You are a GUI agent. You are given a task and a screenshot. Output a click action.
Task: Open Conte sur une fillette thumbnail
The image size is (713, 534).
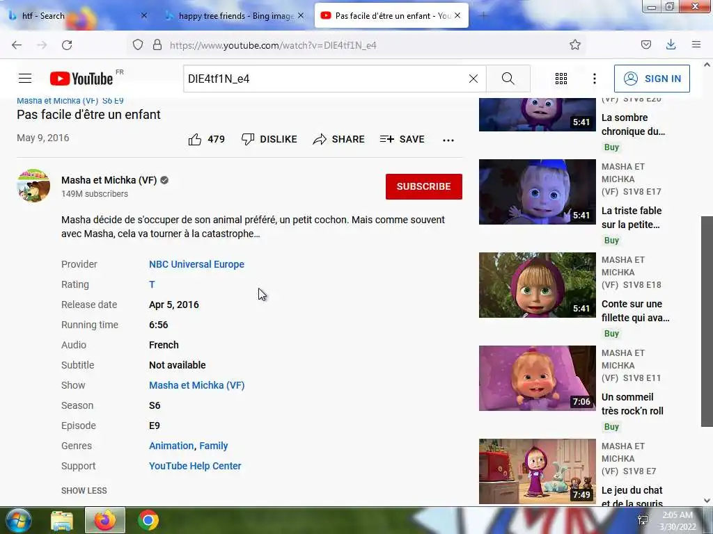537,284
